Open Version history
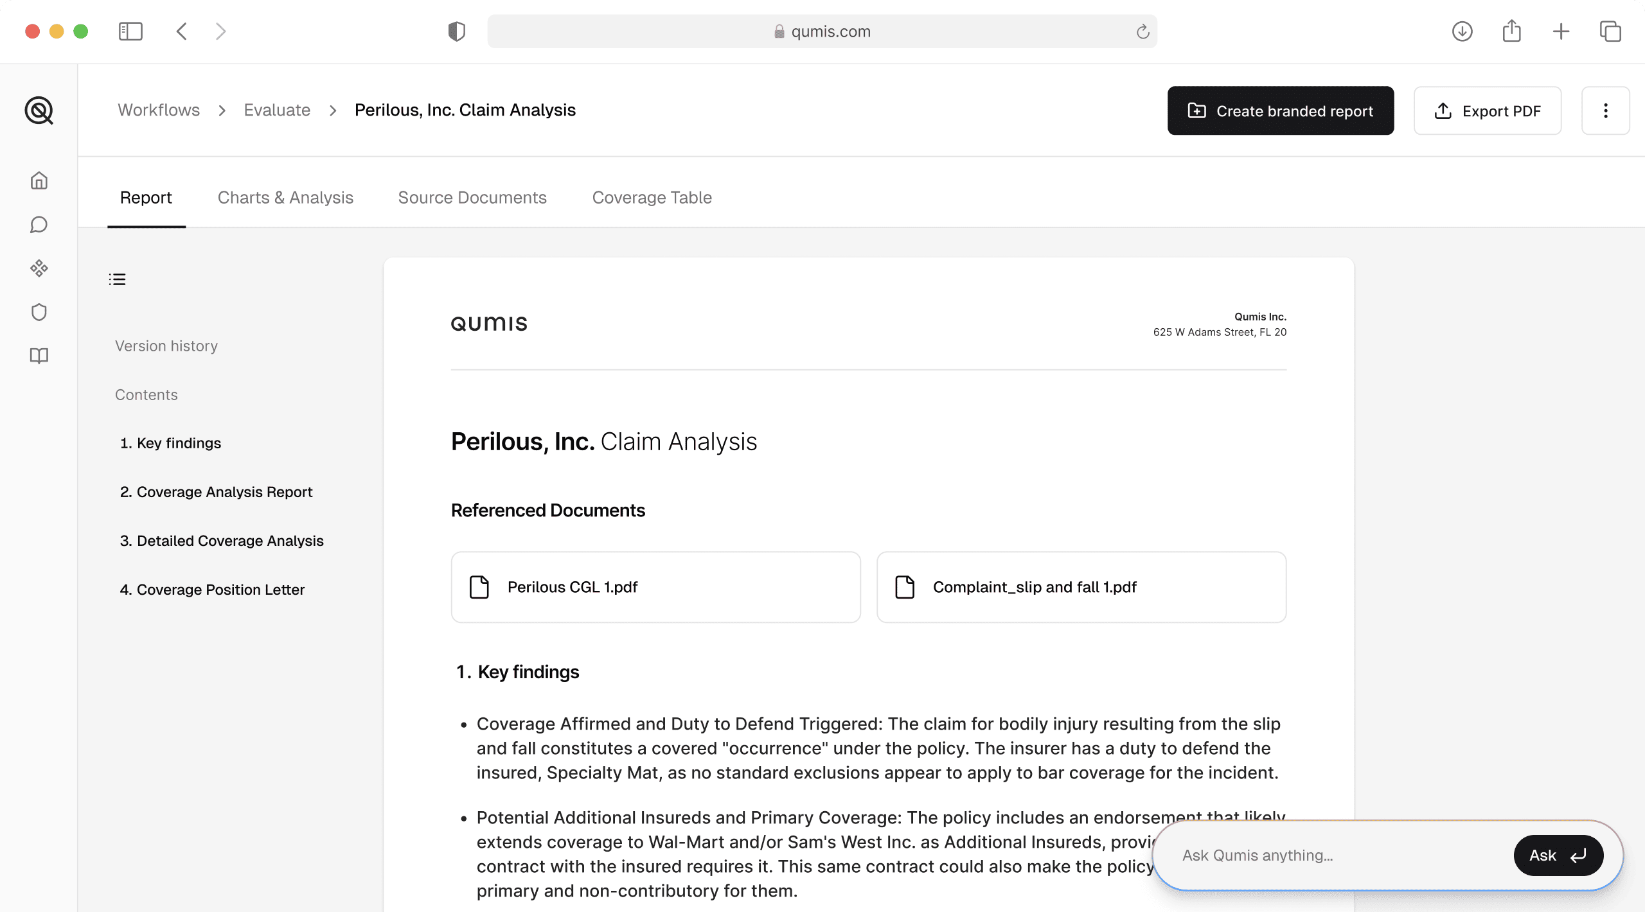Viewport: 1645px width, 912px height. 166,346
